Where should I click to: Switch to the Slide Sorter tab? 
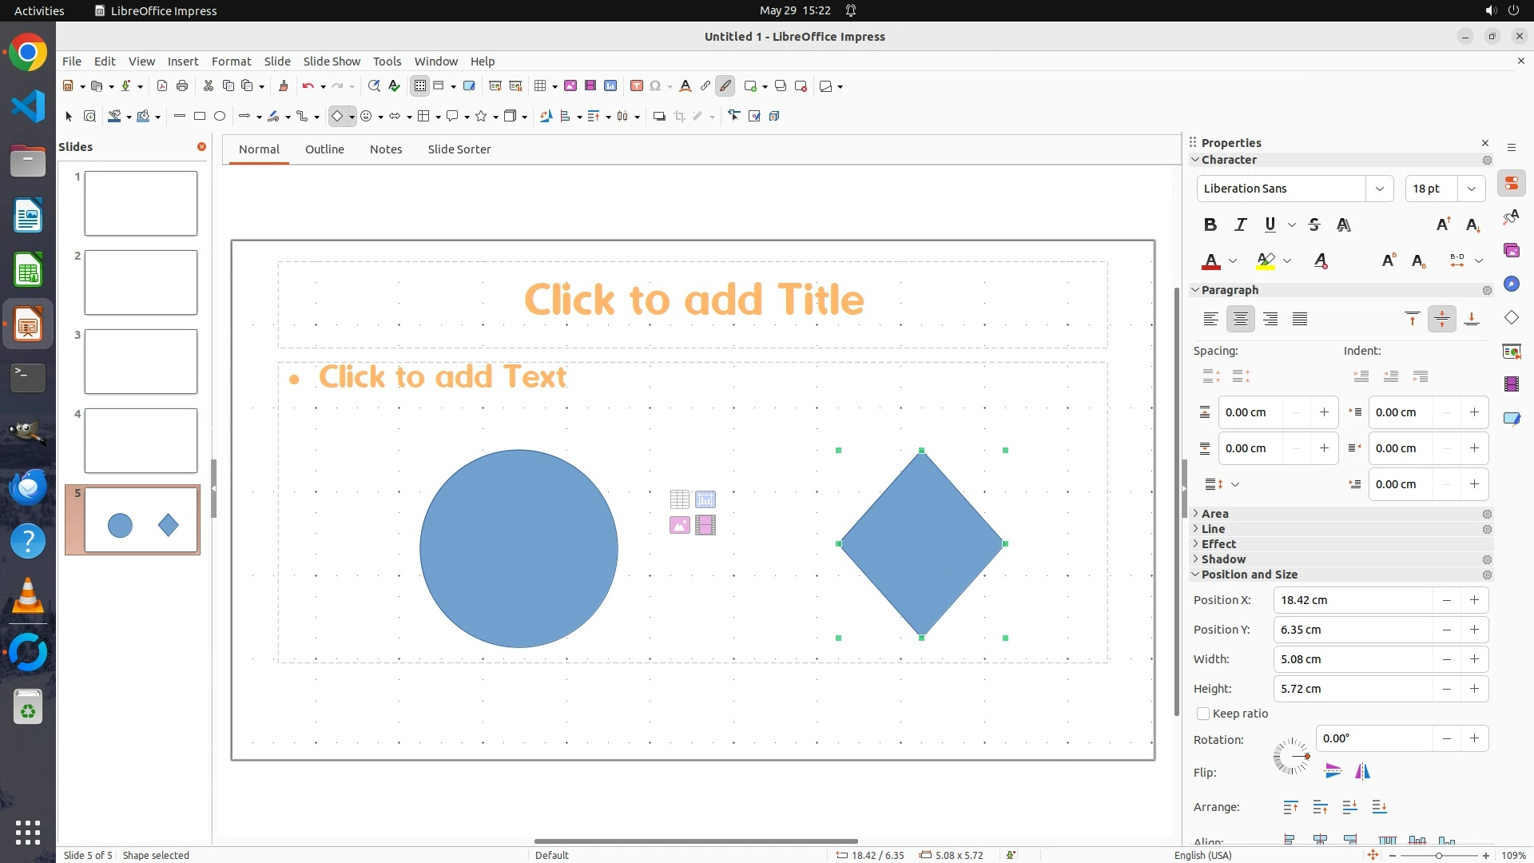pyautogui.click(x=459, y=149)
